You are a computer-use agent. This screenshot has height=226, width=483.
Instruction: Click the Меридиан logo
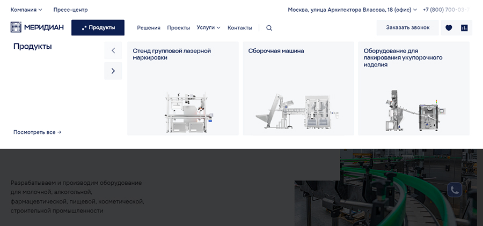coord(37,27)
